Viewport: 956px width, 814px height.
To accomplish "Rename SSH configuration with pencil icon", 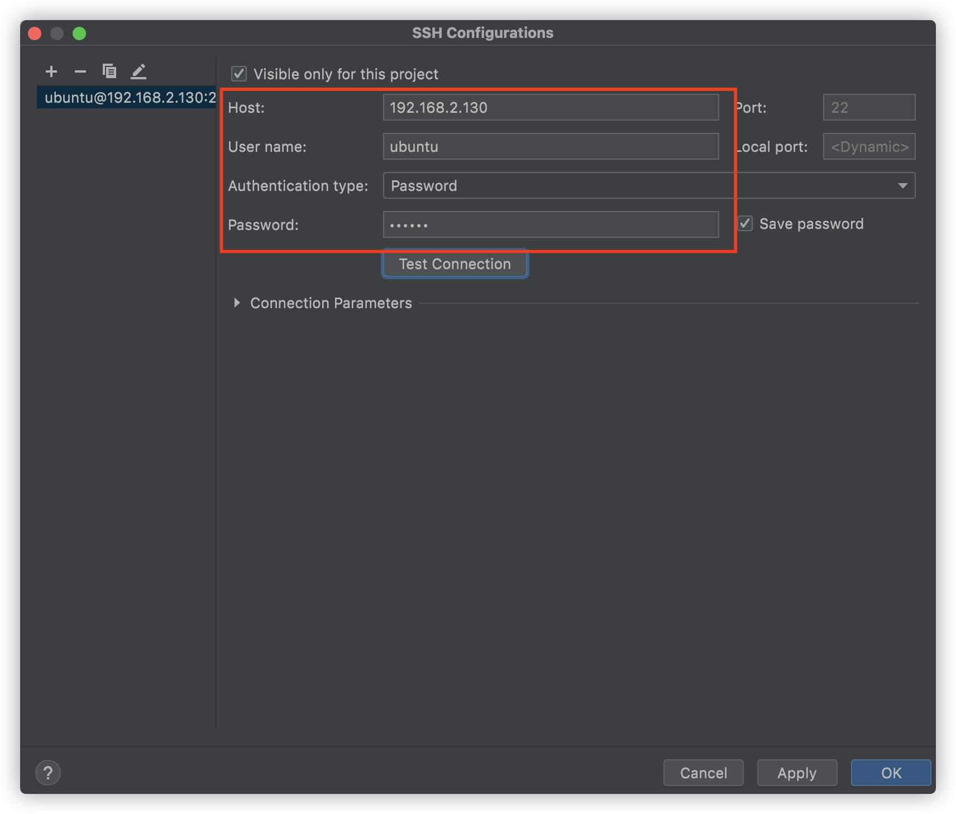I will click(x=138, y=71).
